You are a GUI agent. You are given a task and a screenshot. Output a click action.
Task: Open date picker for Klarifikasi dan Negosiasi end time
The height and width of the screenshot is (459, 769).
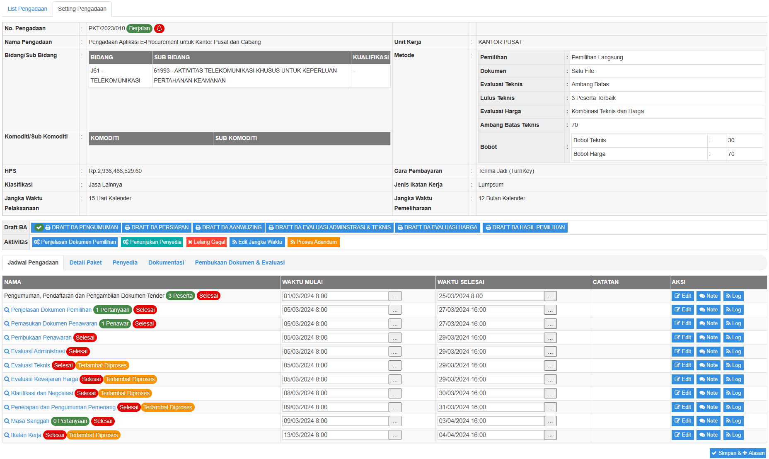click(x=550, y=393)
